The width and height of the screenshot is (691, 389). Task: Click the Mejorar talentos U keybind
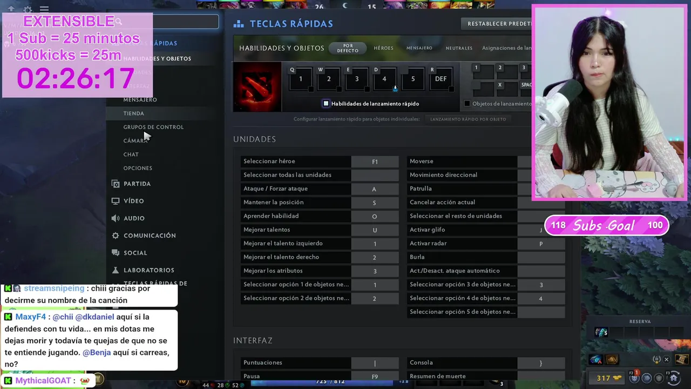[375, 230]
